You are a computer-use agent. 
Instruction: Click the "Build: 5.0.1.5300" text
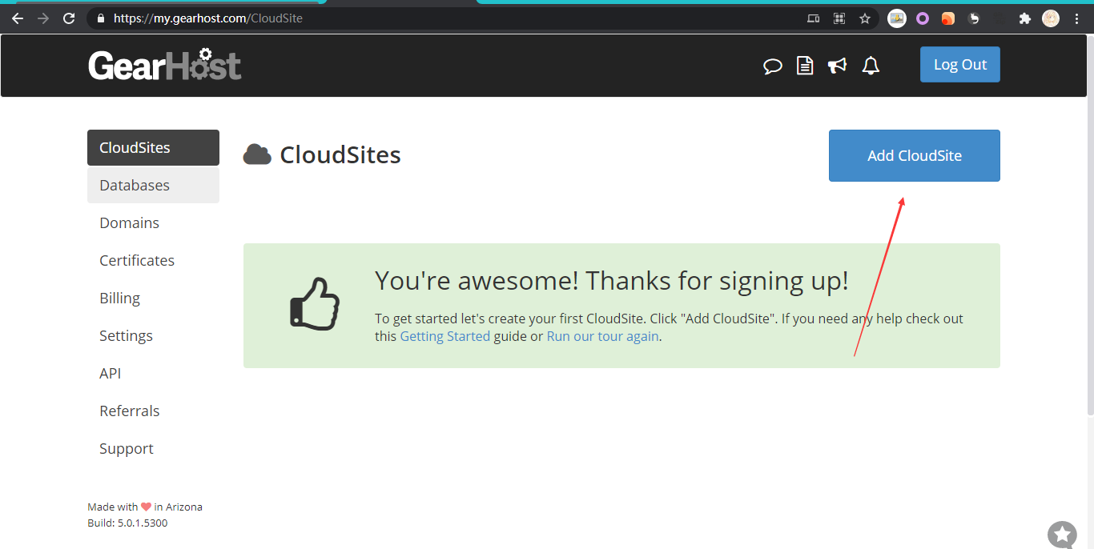(x=127, y=523)
